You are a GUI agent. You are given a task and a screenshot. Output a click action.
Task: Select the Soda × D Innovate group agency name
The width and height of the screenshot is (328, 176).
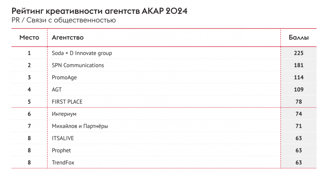point(82,53)
